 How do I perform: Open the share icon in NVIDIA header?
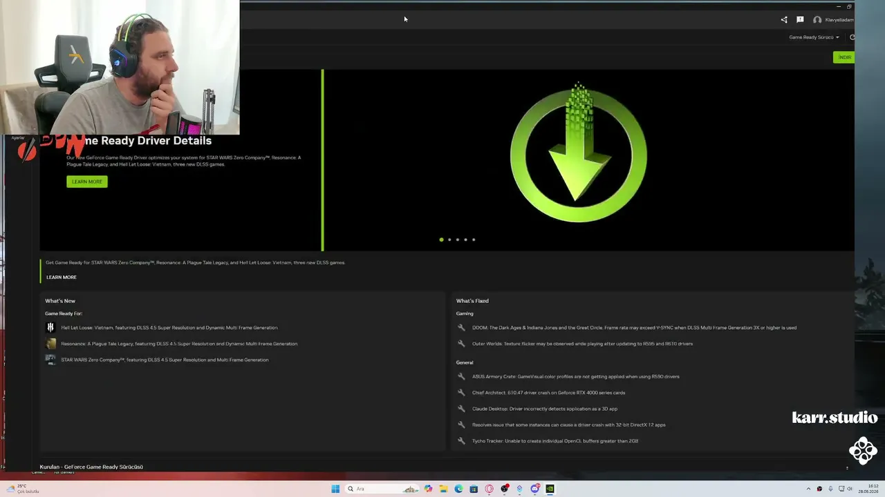pyautogui.click(x=783, y=20)
